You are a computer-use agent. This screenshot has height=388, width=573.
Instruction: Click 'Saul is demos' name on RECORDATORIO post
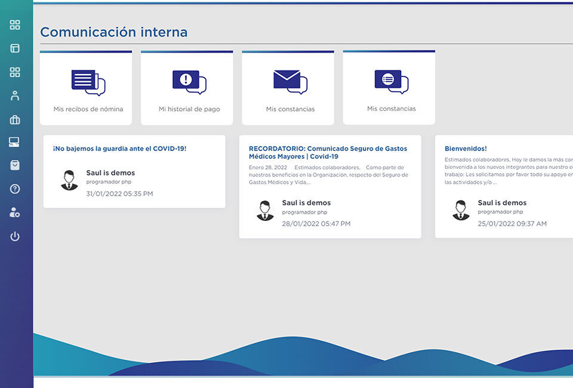coord(306,203)
